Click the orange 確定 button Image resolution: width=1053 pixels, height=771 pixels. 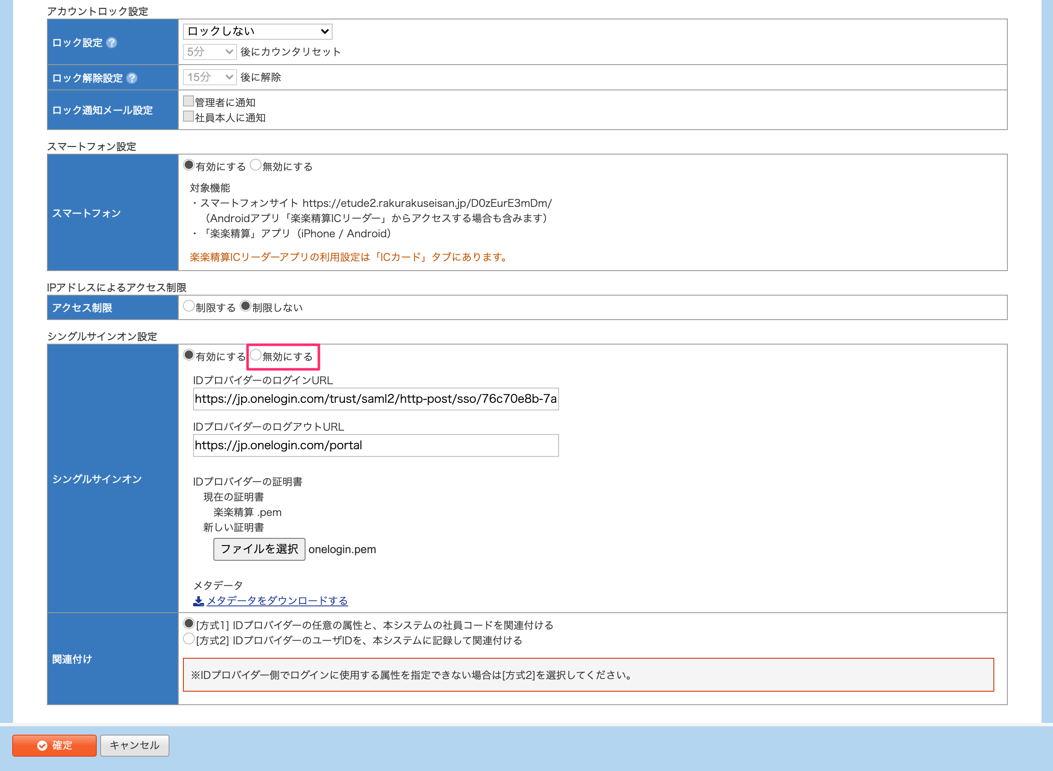coord(54,746)
